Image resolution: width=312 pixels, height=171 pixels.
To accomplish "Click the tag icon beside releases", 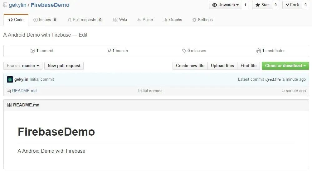I will pos(184,51).
